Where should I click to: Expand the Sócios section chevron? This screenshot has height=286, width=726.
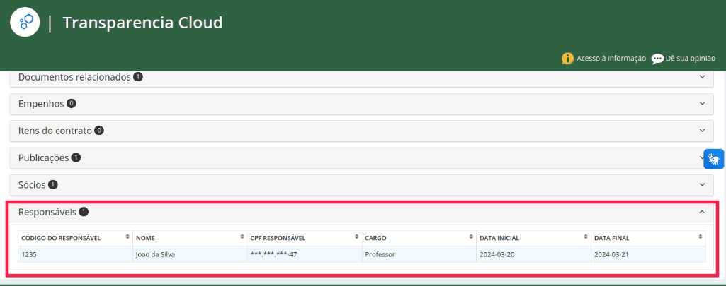(702, 184)
